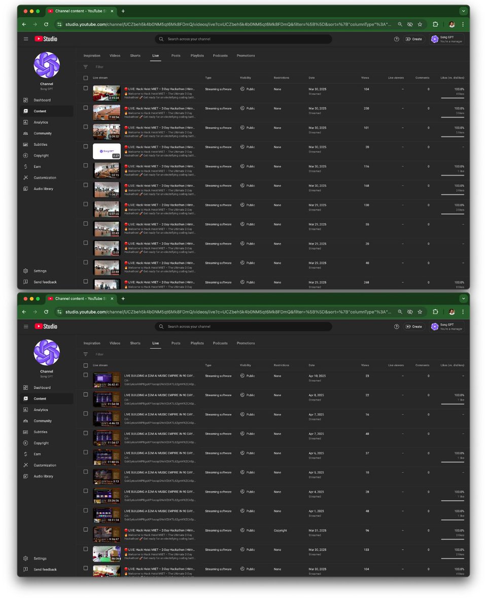Tick the select-all checkbox in the lower window
Screen dimensions: 487x609
pyautogui.click(x=86, y=365)
